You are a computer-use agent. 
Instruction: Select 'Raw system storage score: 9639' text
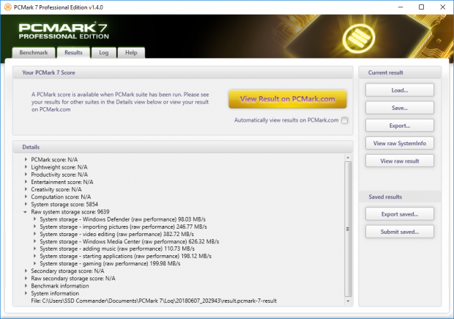70,212
